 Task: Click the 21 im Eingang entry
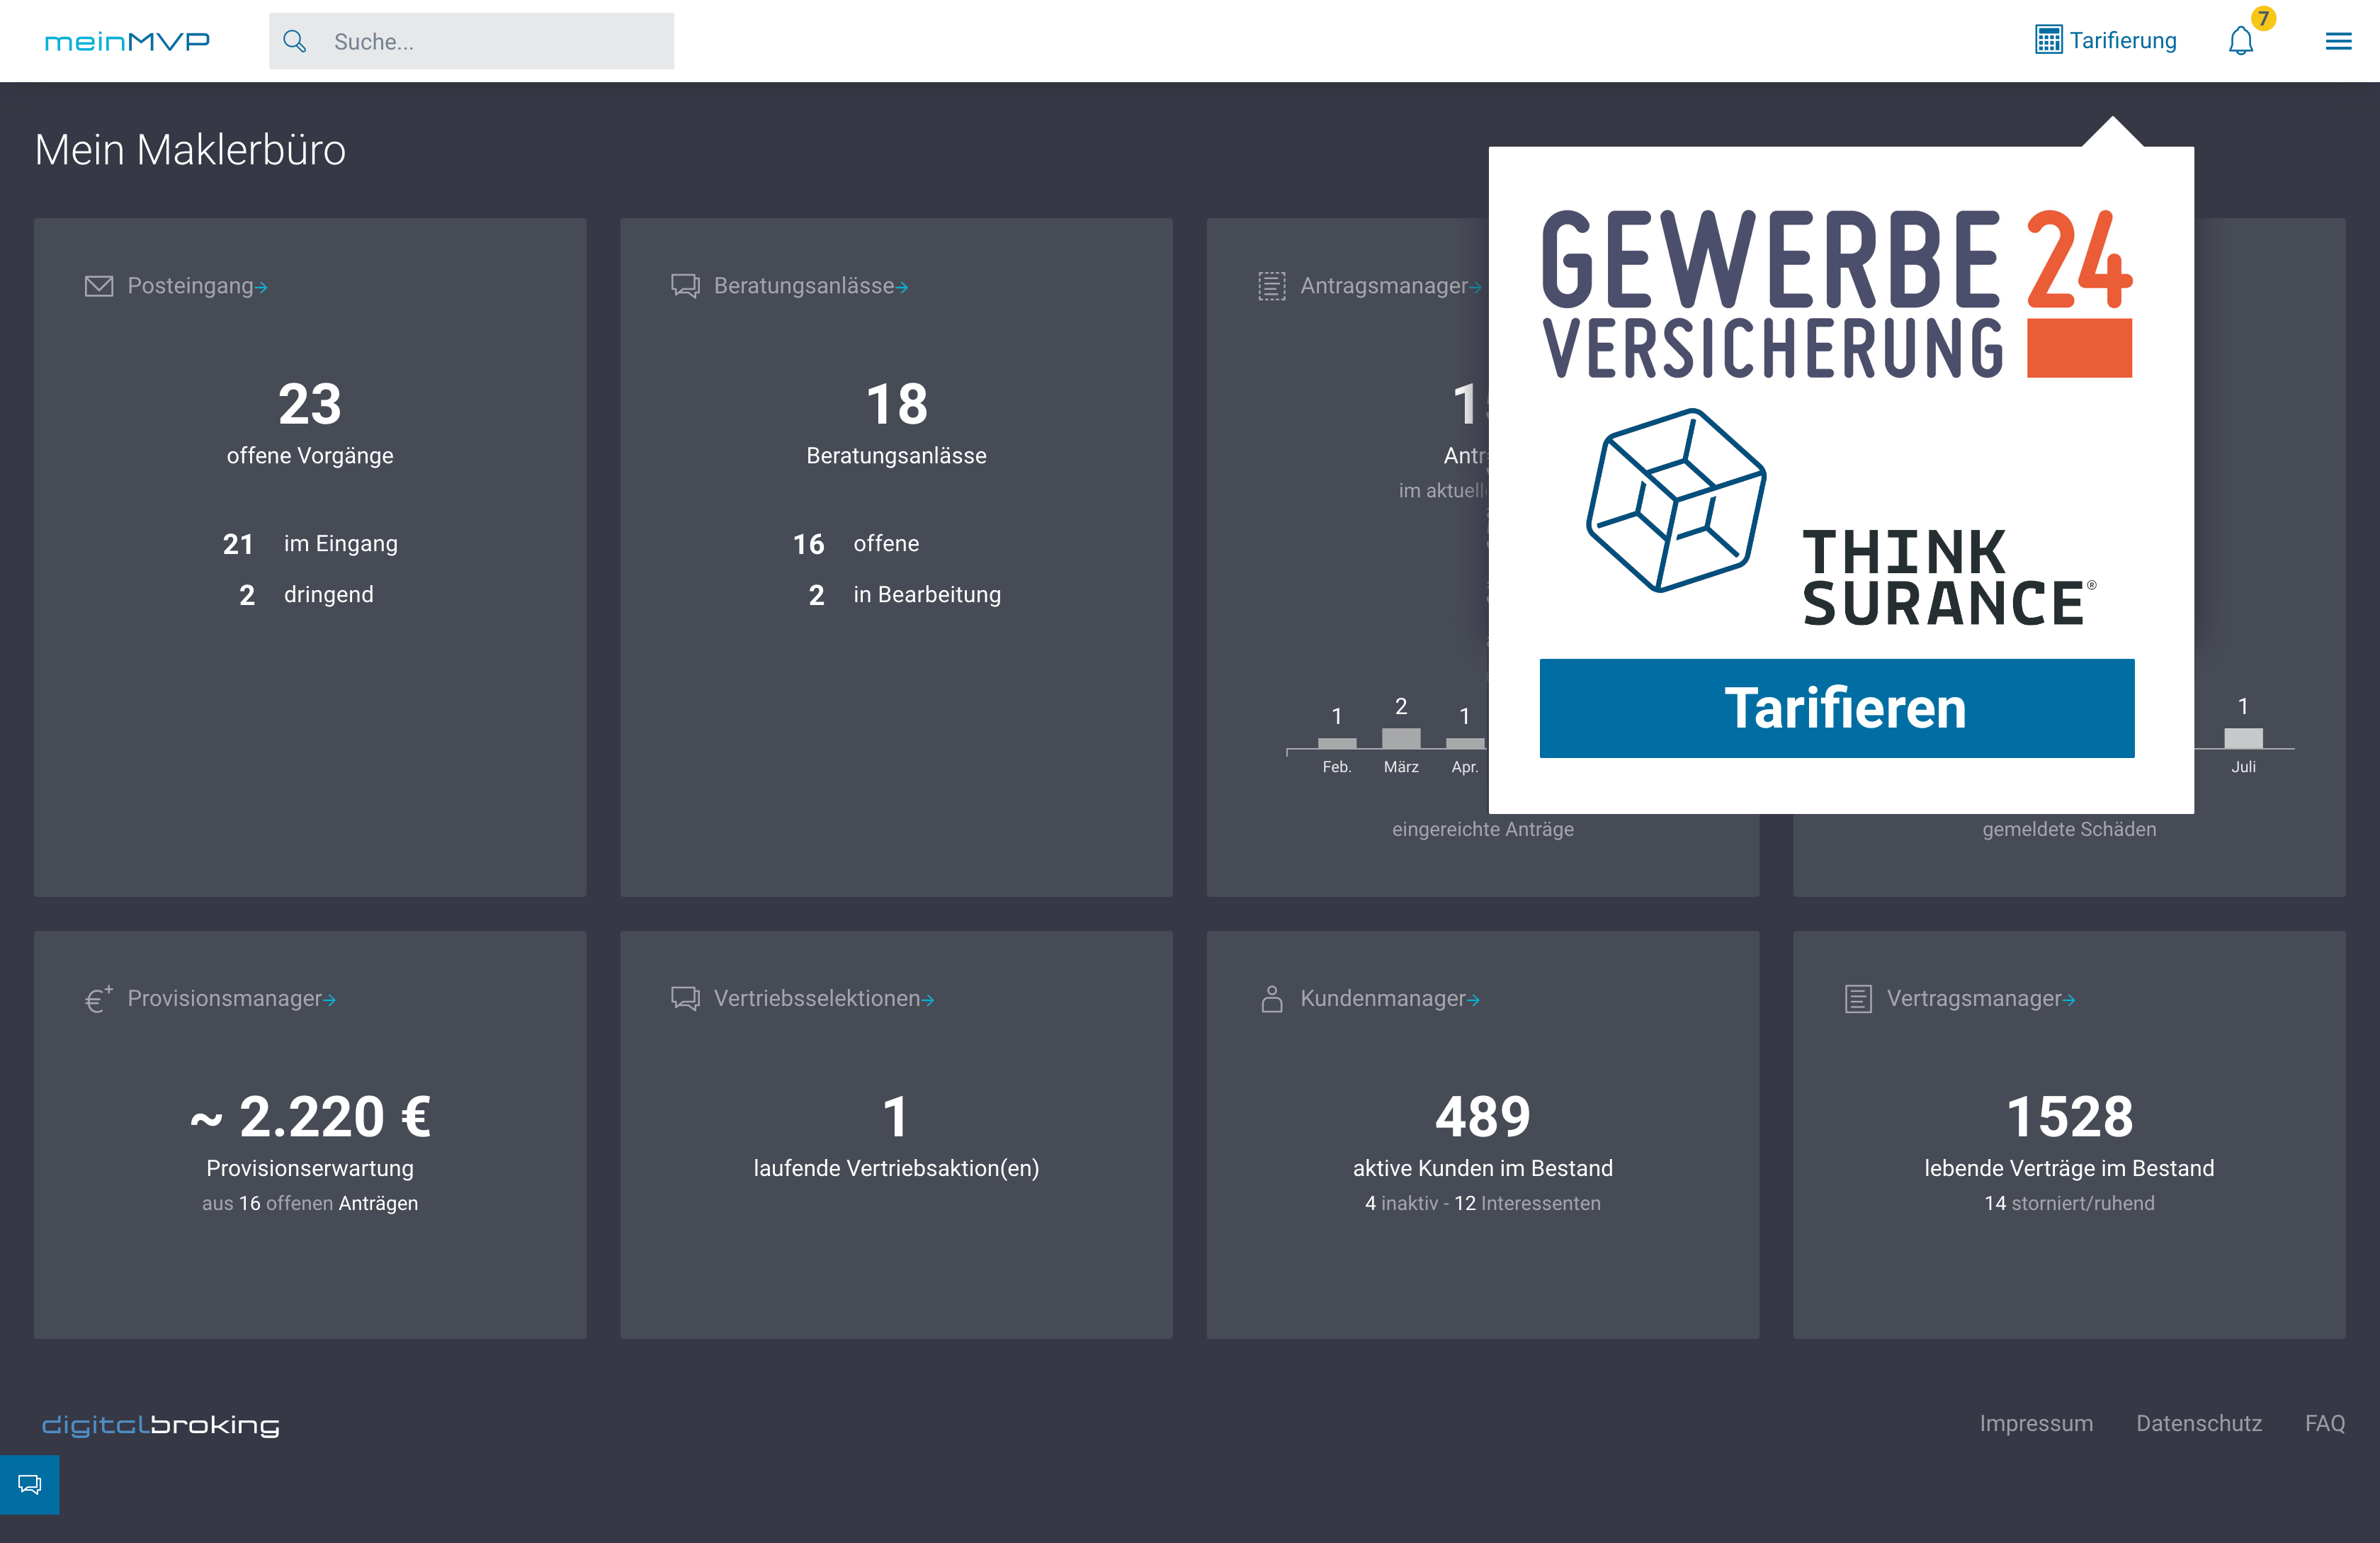click(x=310, y=544)
